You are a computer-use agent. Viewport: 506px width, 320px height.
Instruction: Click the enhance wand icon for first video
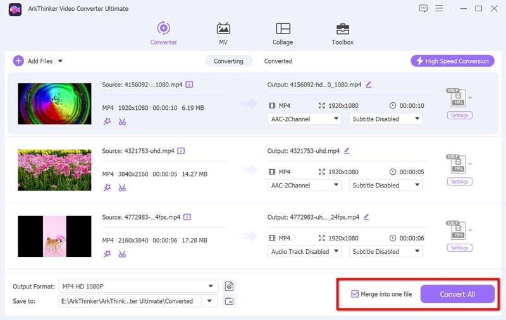coord(107,121)
